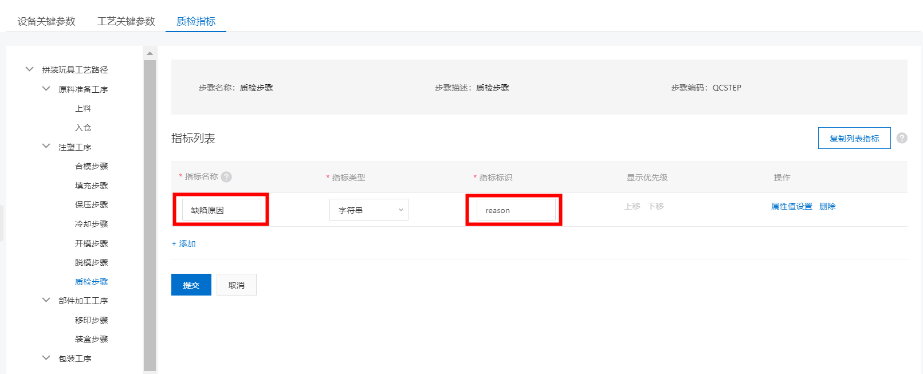The width and height of the screenshot is (923, 374).
Task: Select 质检步骤 tree item
Action: pos(92,282)
